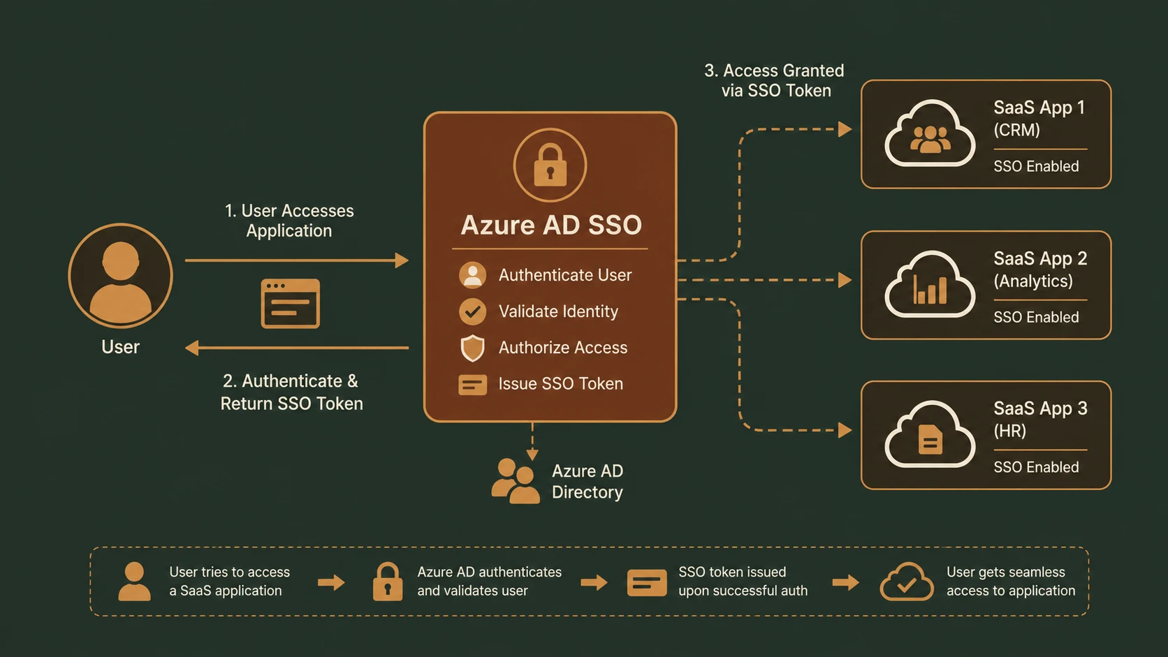Click the person icon in the bottom legend
The image size is (1168, 657).
click(x=134, y=582)
